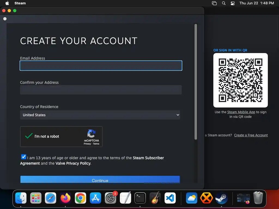Open the App Store dock icon
The height and width of the screenshot is (209, 279).
pyautogui.click(x=95, y=198)
